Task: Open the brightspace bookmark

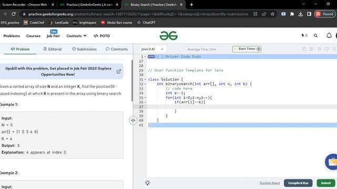Action: coord(85,23)
